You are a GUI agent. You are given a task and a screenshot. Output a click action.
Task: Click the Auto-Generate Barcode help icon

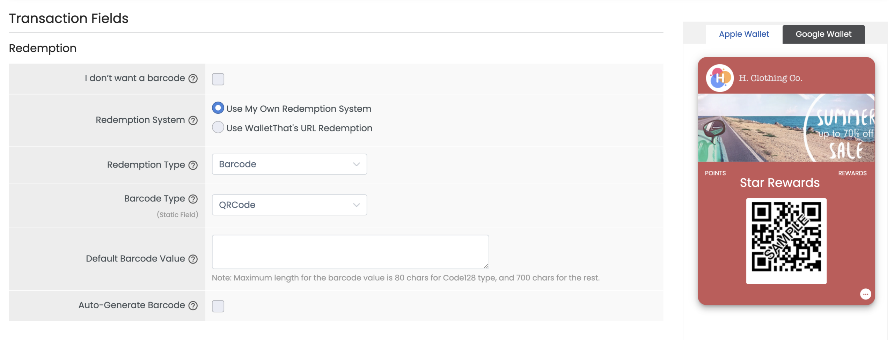pos(192,306)
